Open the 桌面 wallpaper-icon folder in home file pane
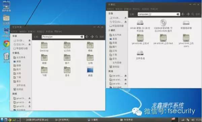The height and width of the screenshot is (122, 202). pos(90,72)
